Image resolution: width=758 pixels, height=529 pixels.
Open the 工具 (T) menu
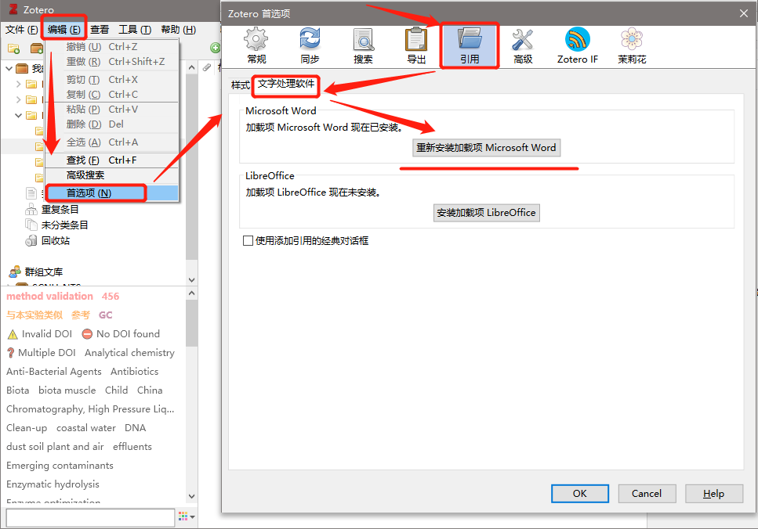[135, 30]
